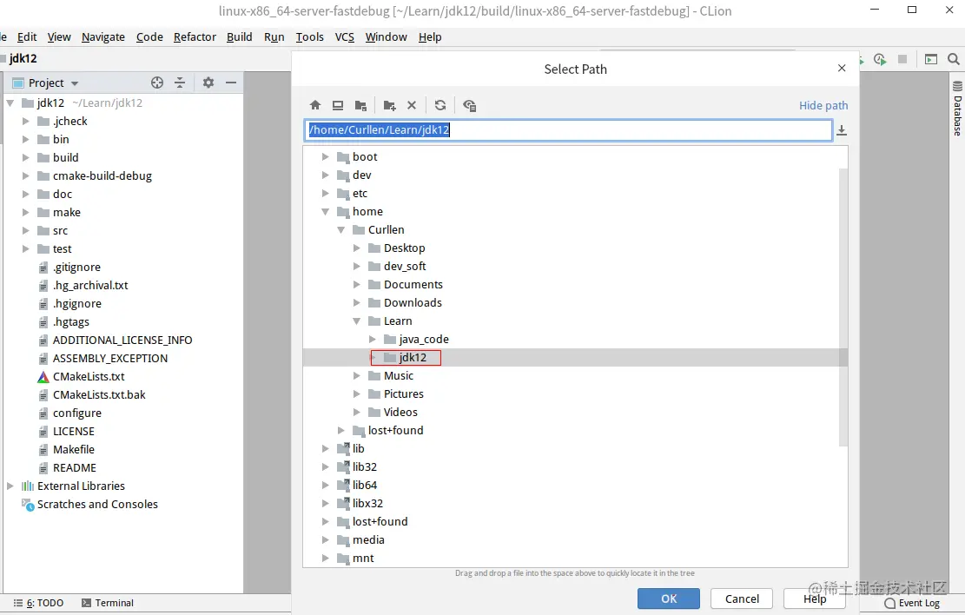The image size is (965, 615).
Task: Select Scratches and Consoles node
Action: (97, 504)
